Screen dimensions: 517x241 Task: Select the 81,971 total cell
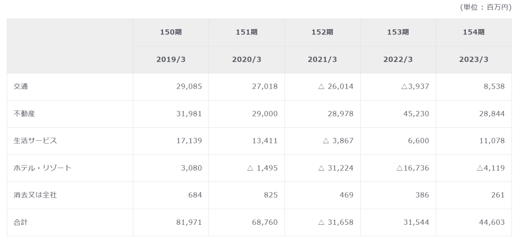(189, 222)
